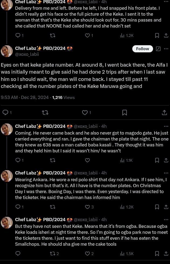This screenshot has width=170, height=264.
Task: Open the @xoxo_labii handle under main tweet name
Action: click(x=27, y=54)
